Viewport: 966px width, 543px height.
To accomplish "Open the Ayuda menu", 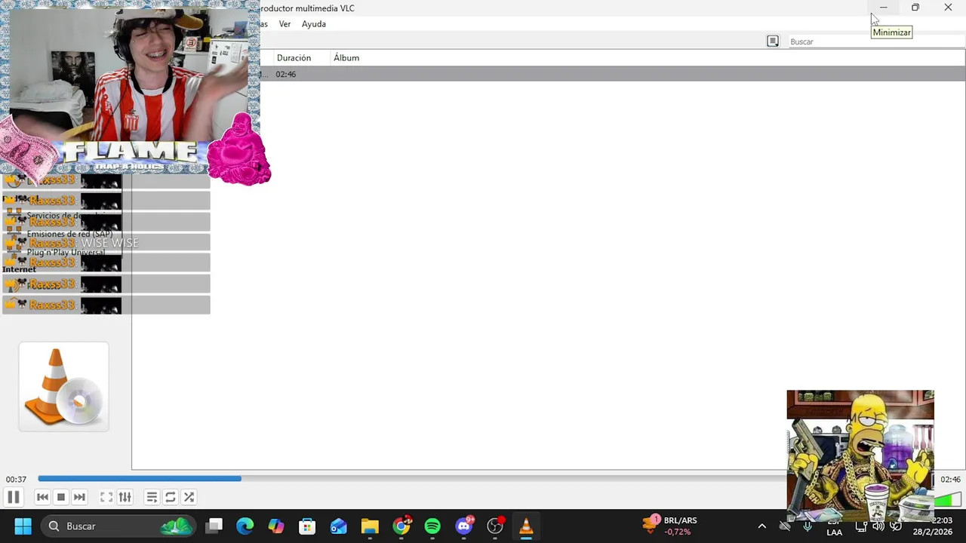I will coord(314,24).
